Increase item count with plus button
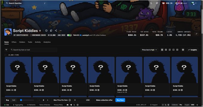The image size is (203, 107). click(47, 100)
